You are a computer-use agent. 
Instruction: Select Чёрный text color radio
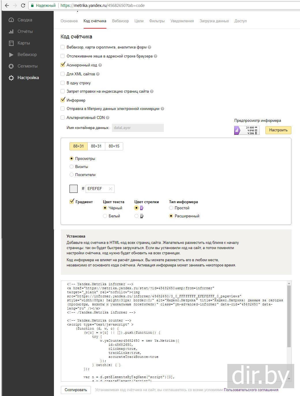(105, 208)
